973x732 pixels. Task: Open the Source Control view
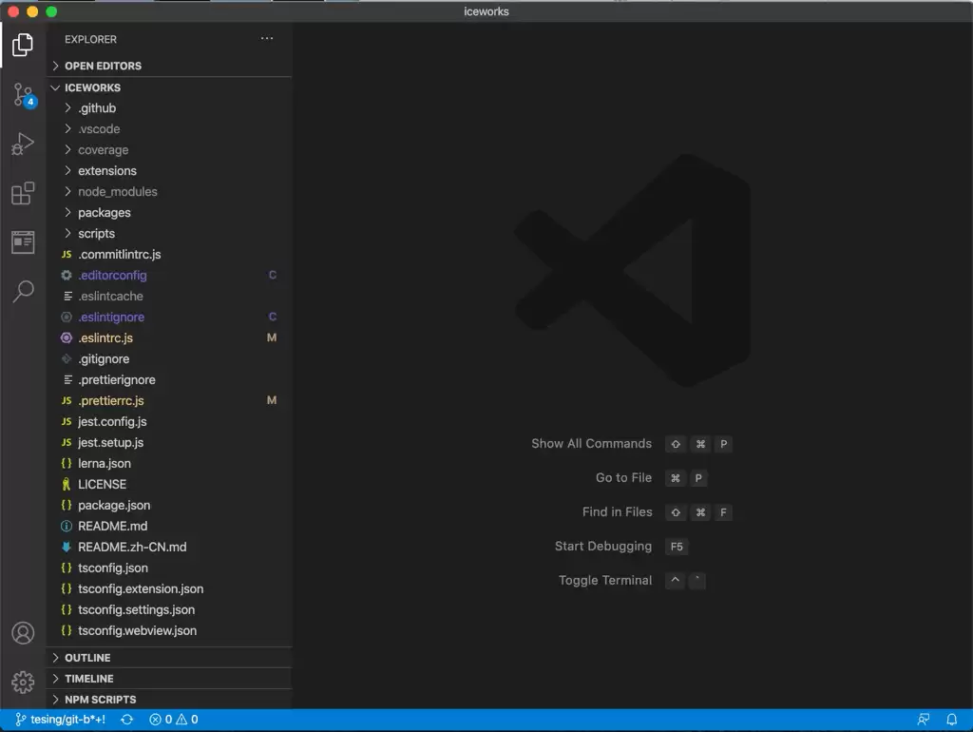[x=24, y=95]
